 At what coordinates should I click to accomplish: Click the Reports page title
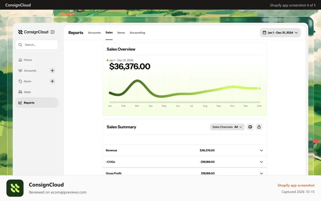[76, 33]
